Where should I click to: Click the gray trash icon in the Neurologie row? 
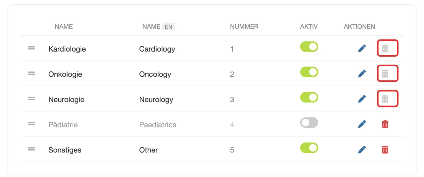(385, 99)
